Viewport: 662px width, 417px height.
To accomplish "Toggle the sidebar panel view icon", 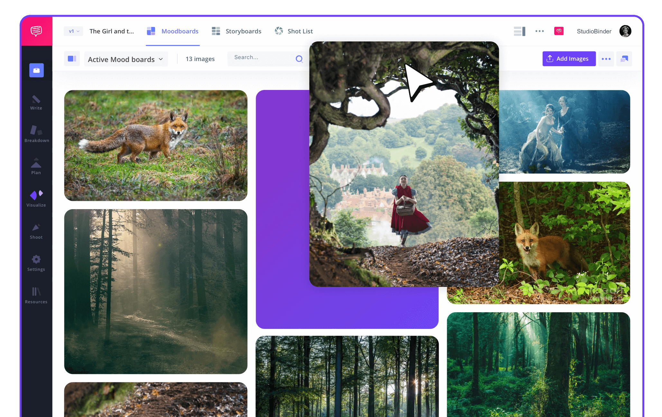I will [72, 59].
